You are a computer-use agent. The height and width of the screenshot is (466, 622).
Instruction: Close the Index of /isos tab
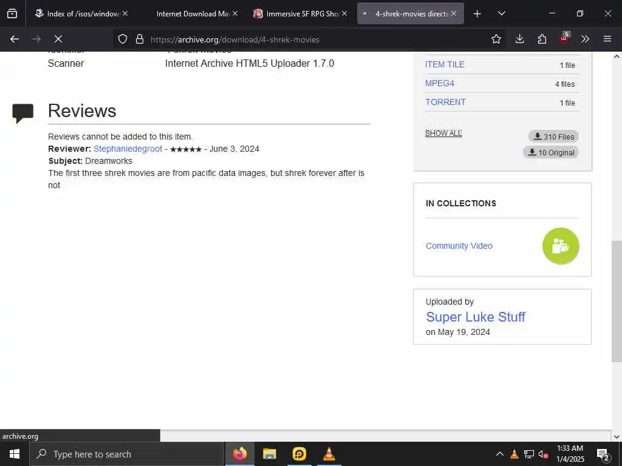click(x=125, y=13)
